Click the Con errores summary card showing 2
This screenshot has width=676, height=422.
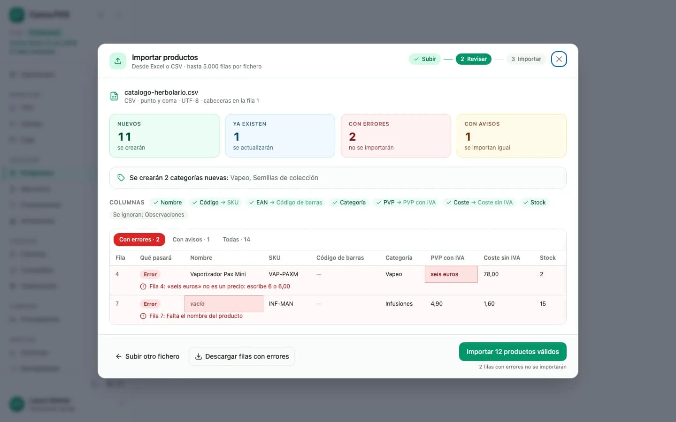pyautogui.click(x=396, y=136)
